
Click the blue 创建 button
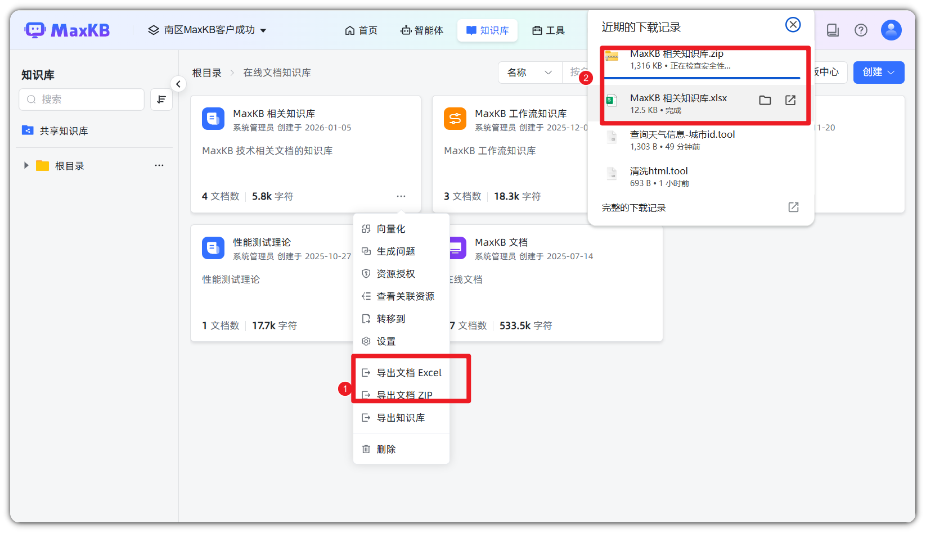878,73
